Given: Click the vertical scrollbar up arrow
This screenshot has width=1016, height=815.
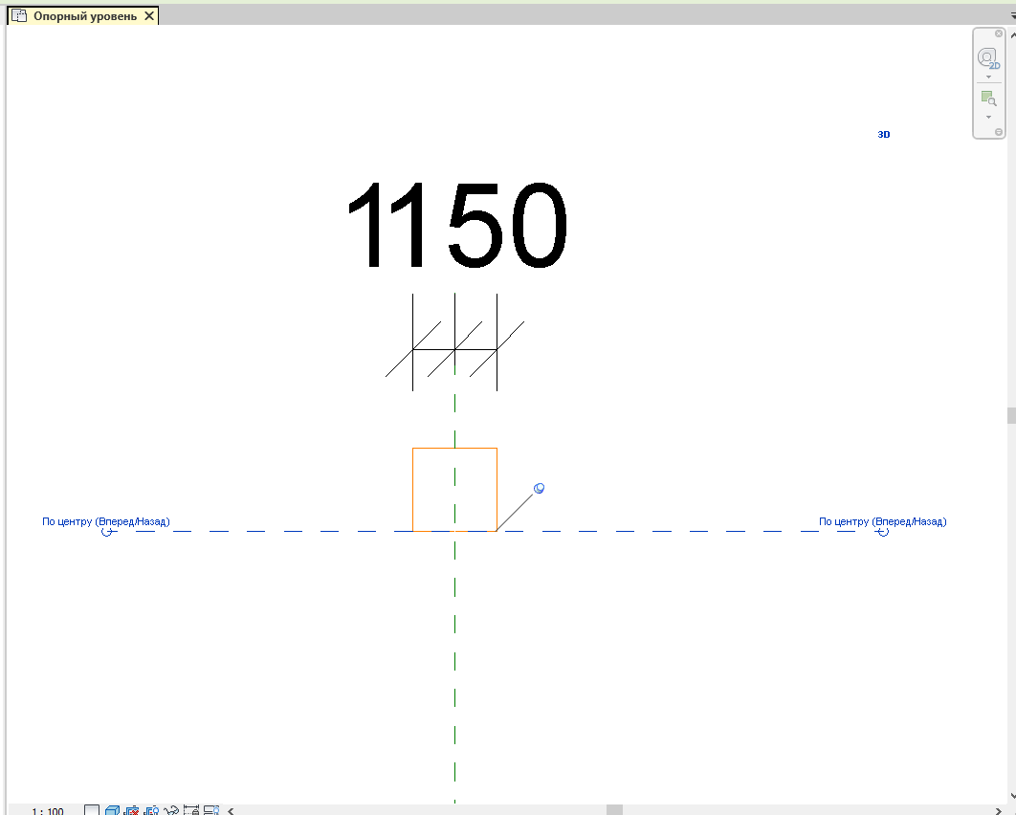Looking at the screenshot, I should pyautogui.click(x=1012, y=35).
